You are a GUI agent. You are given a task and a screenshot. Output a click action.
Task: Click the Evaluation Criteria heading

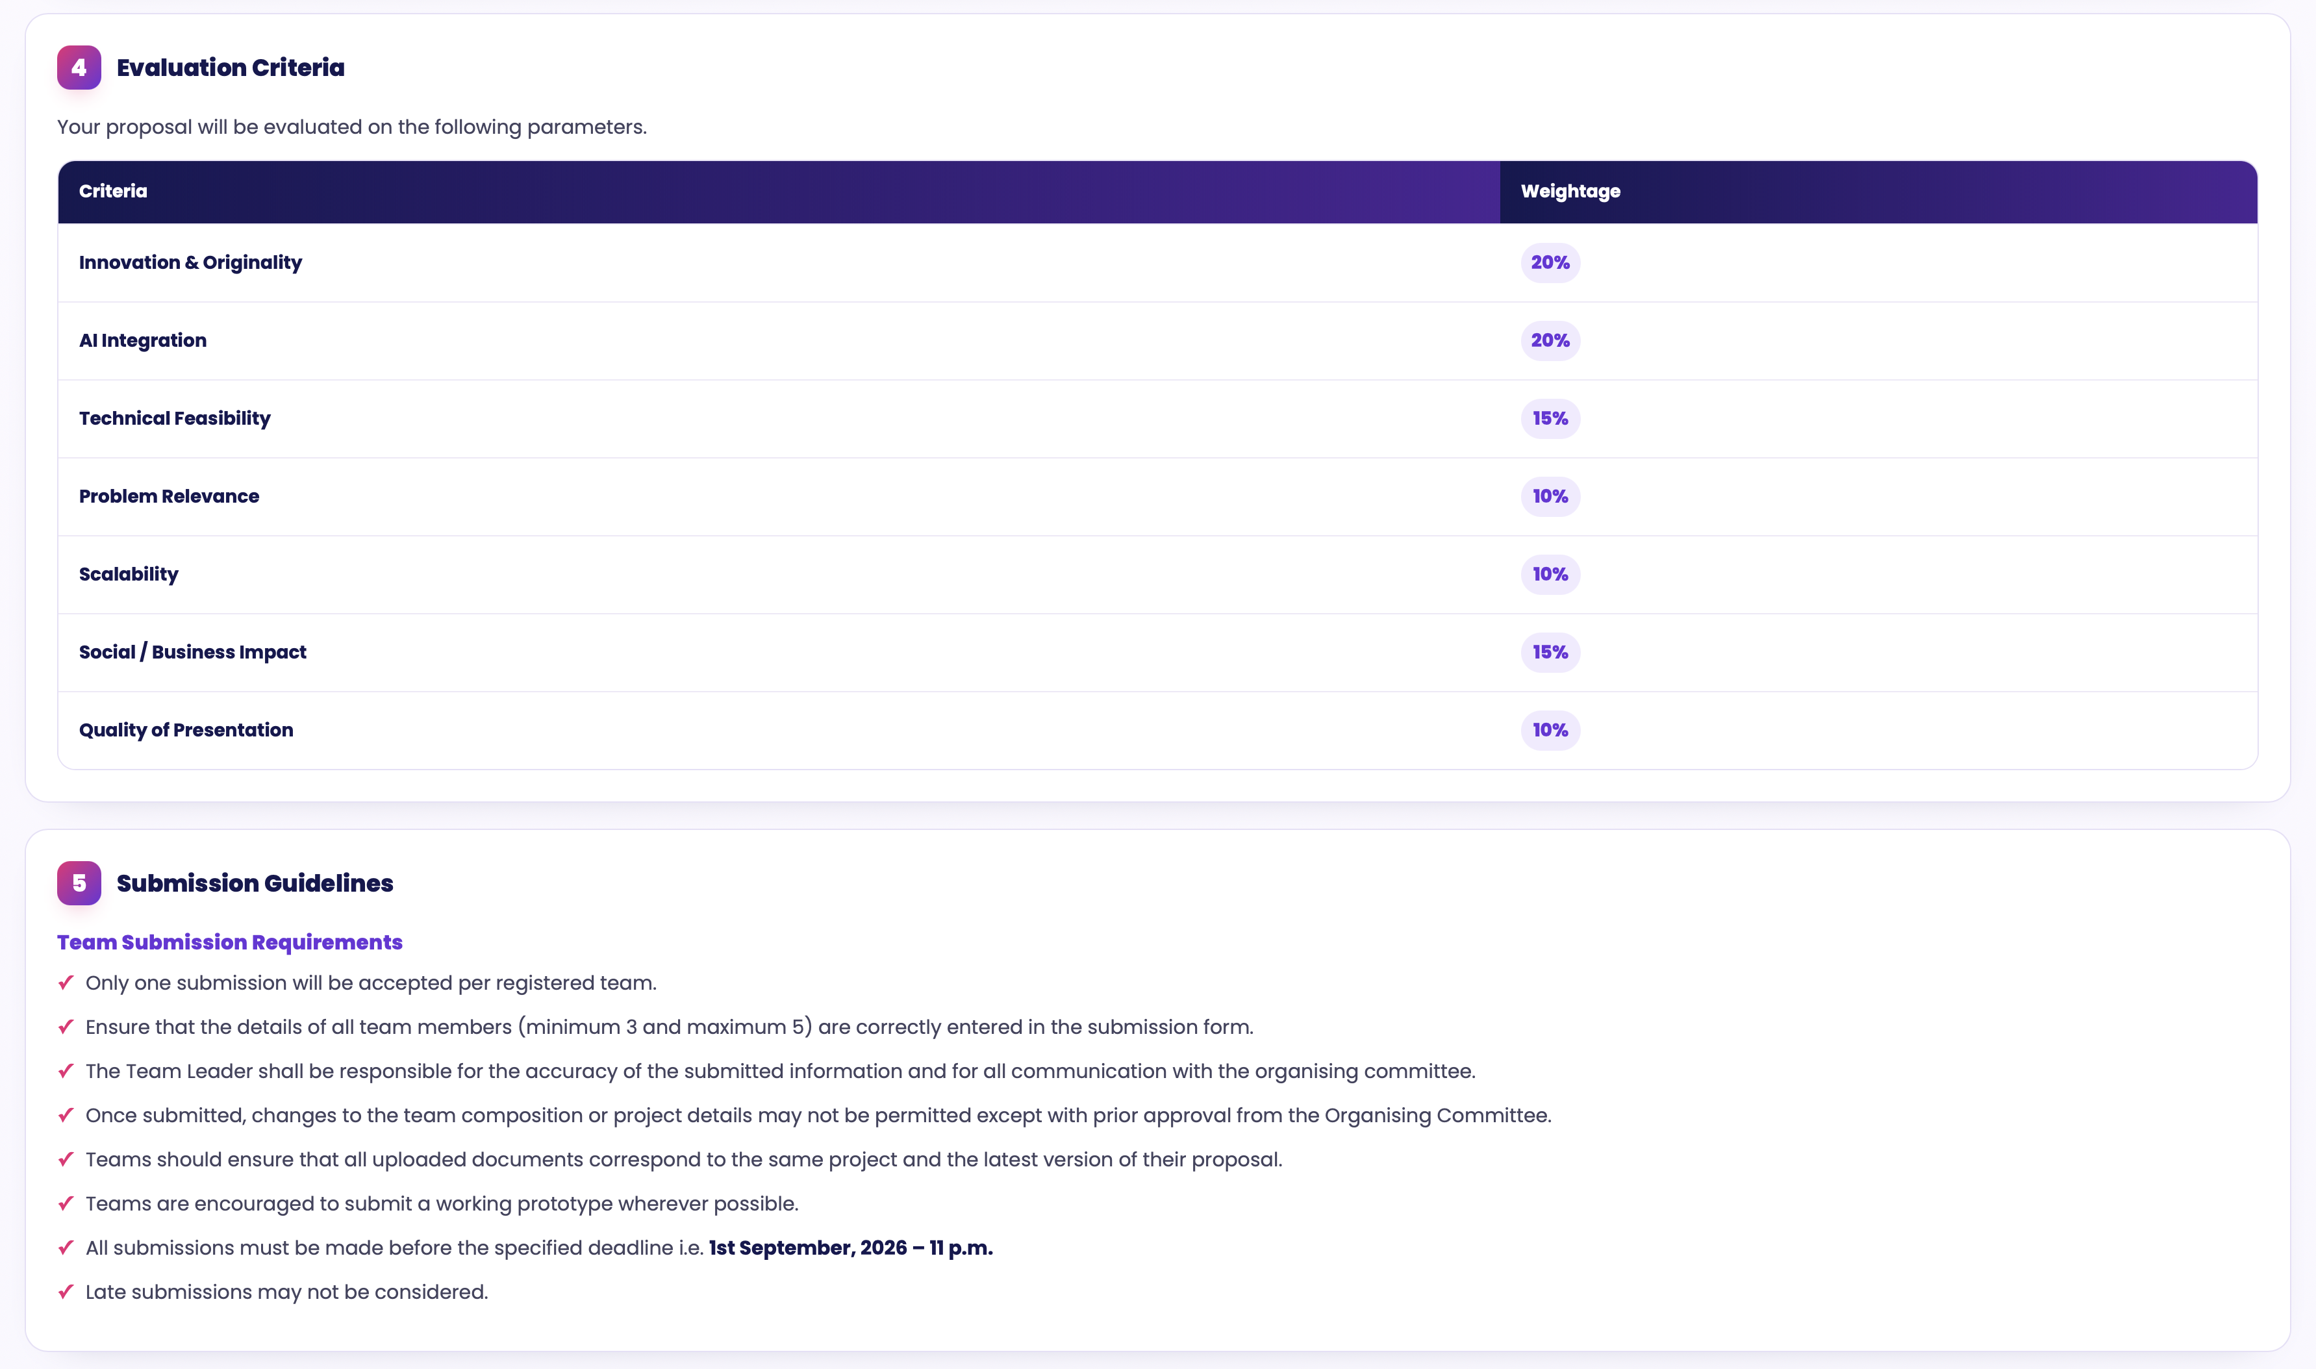pos(231,68)
